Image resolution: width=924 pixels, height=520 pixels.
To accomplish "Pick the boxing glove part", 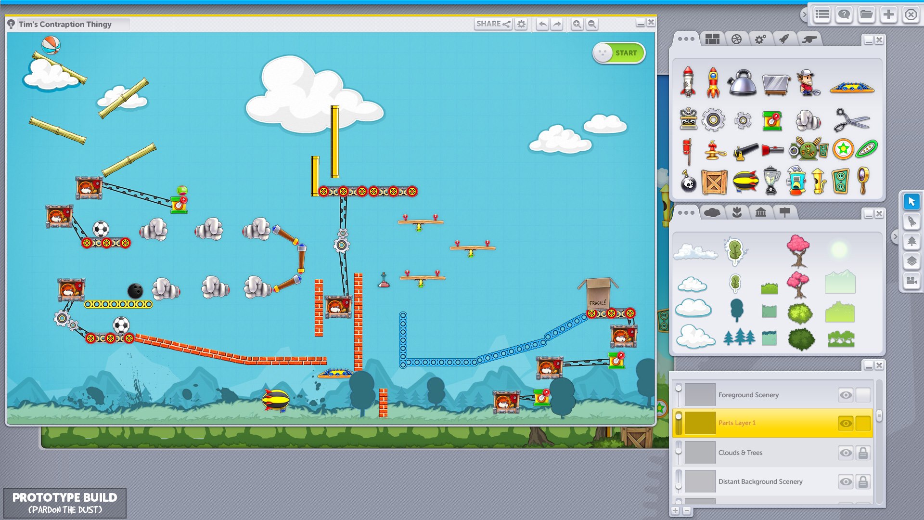I will (808, 120).
